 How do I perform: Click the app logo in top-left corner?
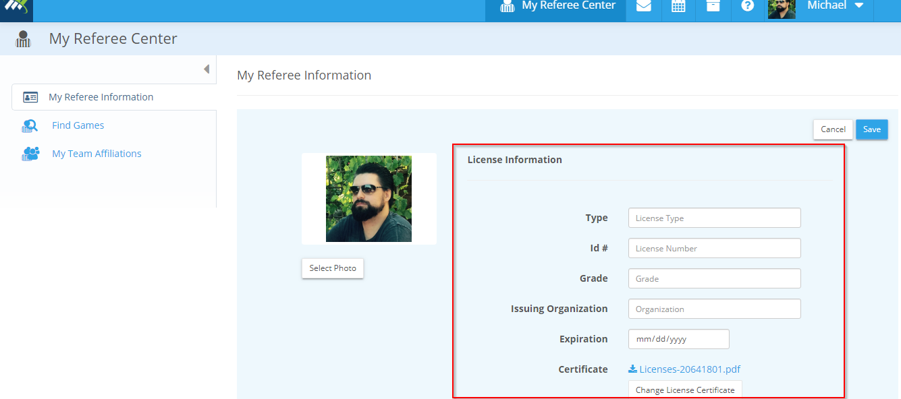point(16,9)
